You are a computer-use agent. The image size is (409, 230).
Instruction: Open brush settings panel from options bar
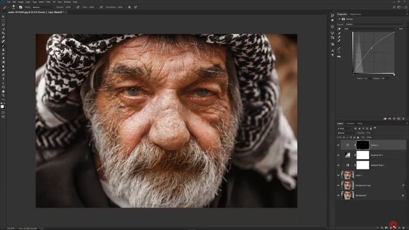[20, 7]
